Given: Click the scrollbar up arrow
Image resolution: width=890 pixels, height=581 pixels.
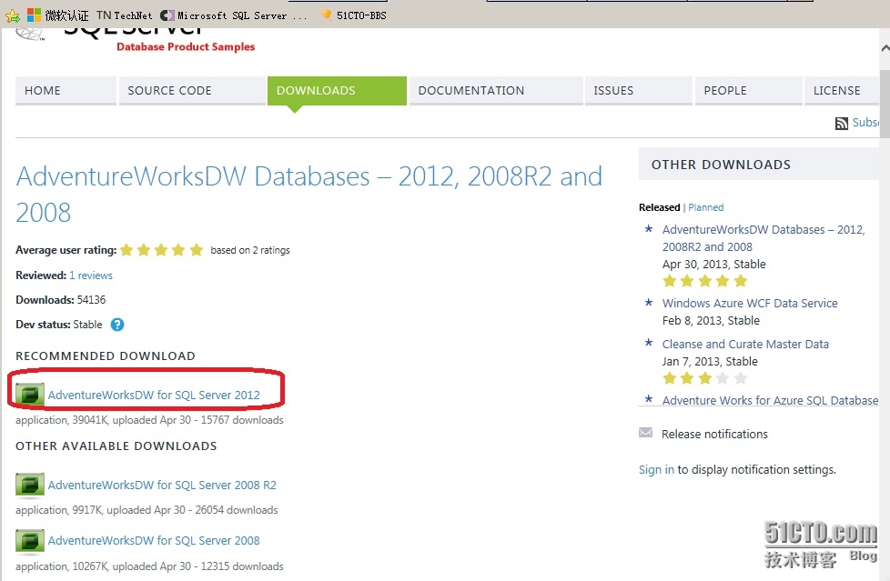Looking at the screenshot, I should (885, 49).
